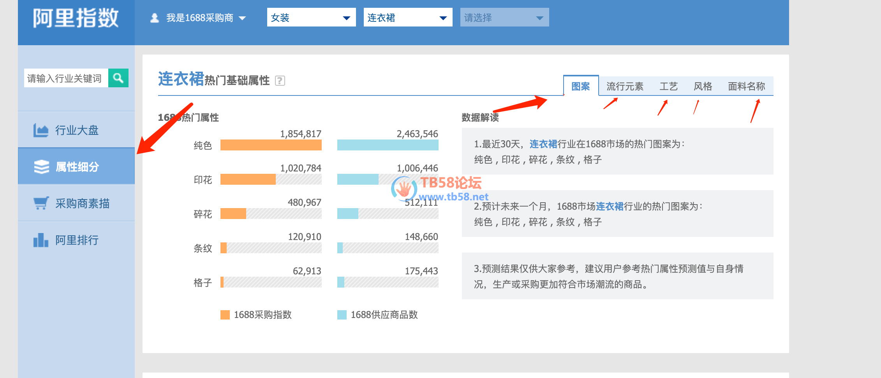Click the orange bar for 碎花
Screen dimensions: 881x378
pos(233,214)
